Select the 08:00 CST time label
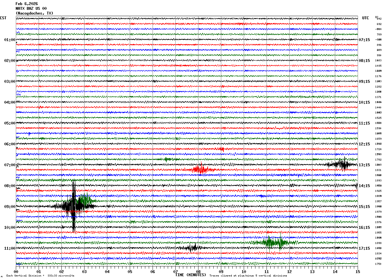The width and height of the screenshot is (383, 280). [x=10, y=186]
